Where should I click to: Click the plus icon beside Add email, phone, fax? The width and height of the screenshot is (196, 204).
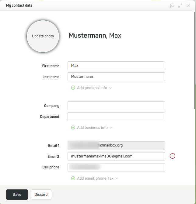point(73,178)
